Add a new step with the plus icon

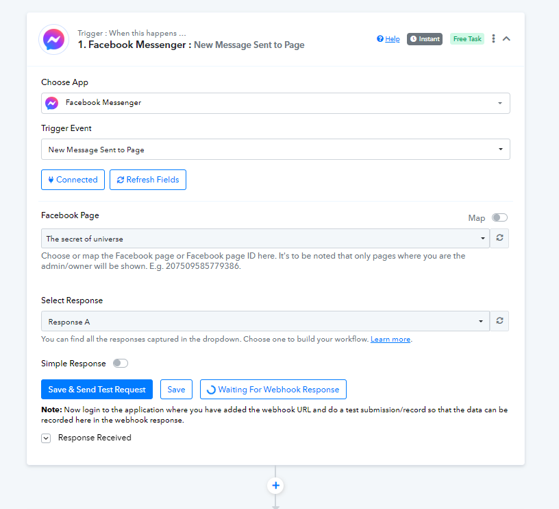(275, 486)
